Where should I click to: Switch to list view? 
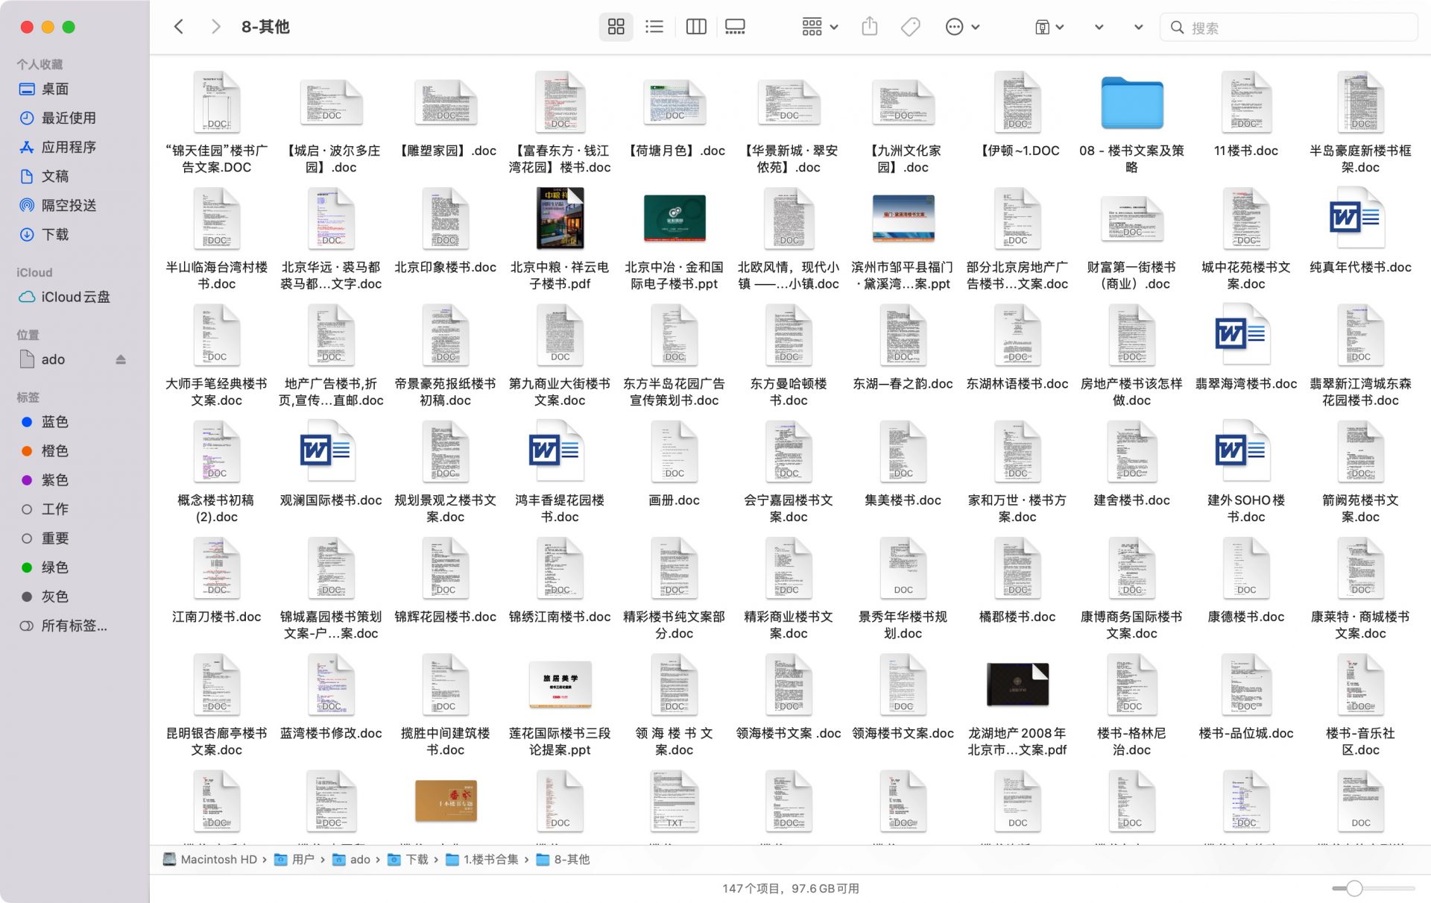tap(654, 28)
